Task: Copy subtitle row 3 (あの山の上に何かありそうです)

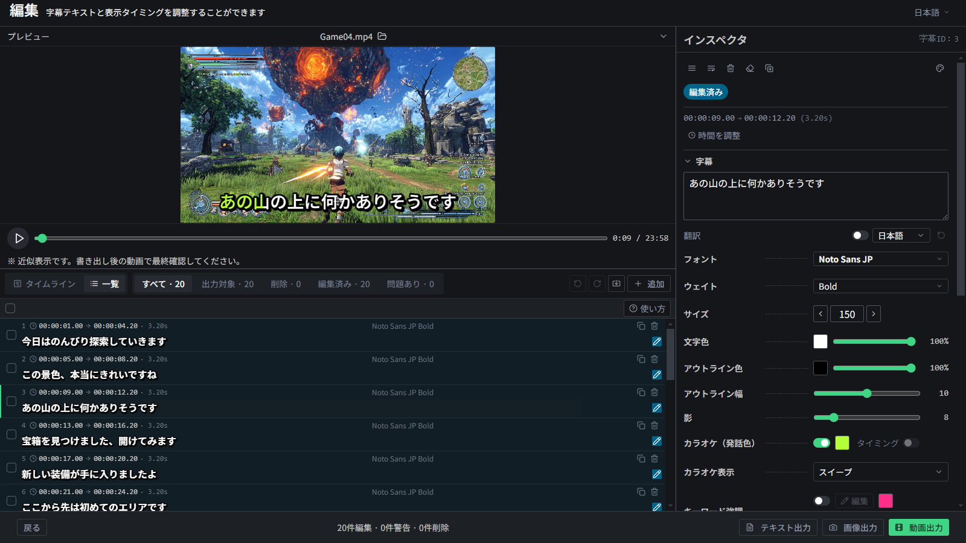Action: pos(641,392)
